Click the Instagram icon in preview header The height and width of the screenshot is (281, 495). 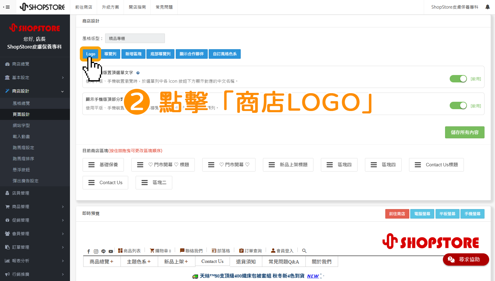tap(96, 251)
